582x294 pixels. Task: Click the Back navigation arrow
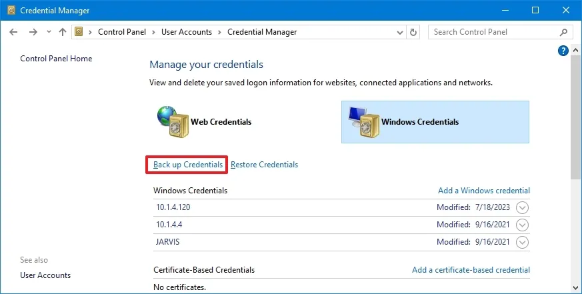pos(14,32)
